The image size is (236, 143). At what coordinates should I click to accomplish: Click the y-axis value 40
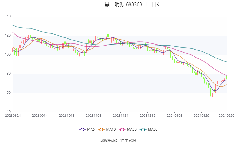point(9,112)
